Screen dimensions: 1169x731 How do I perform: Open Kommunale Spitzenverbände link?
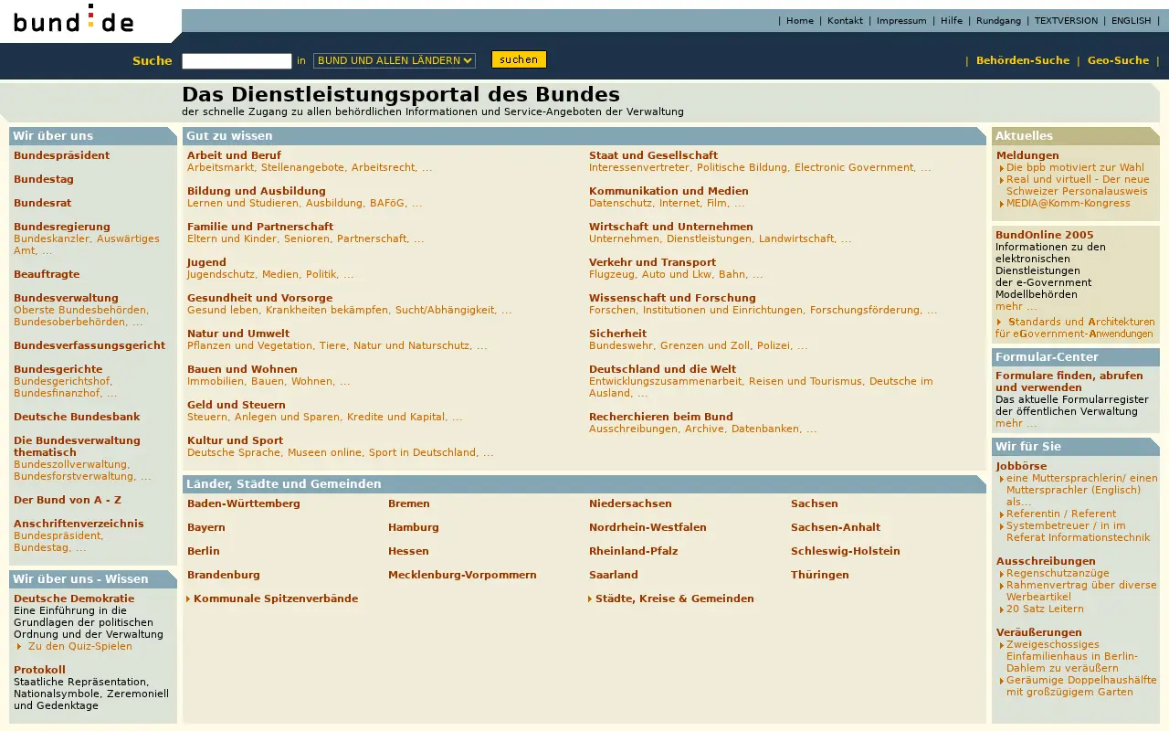coord(276,599)
